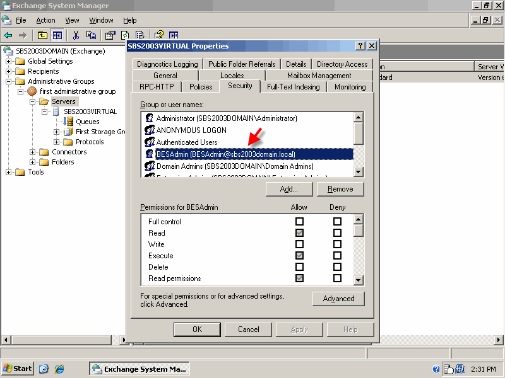The image size is (505, 378).
Task: Click the Authenticated Users group icon
Action: tap(150, 142)
